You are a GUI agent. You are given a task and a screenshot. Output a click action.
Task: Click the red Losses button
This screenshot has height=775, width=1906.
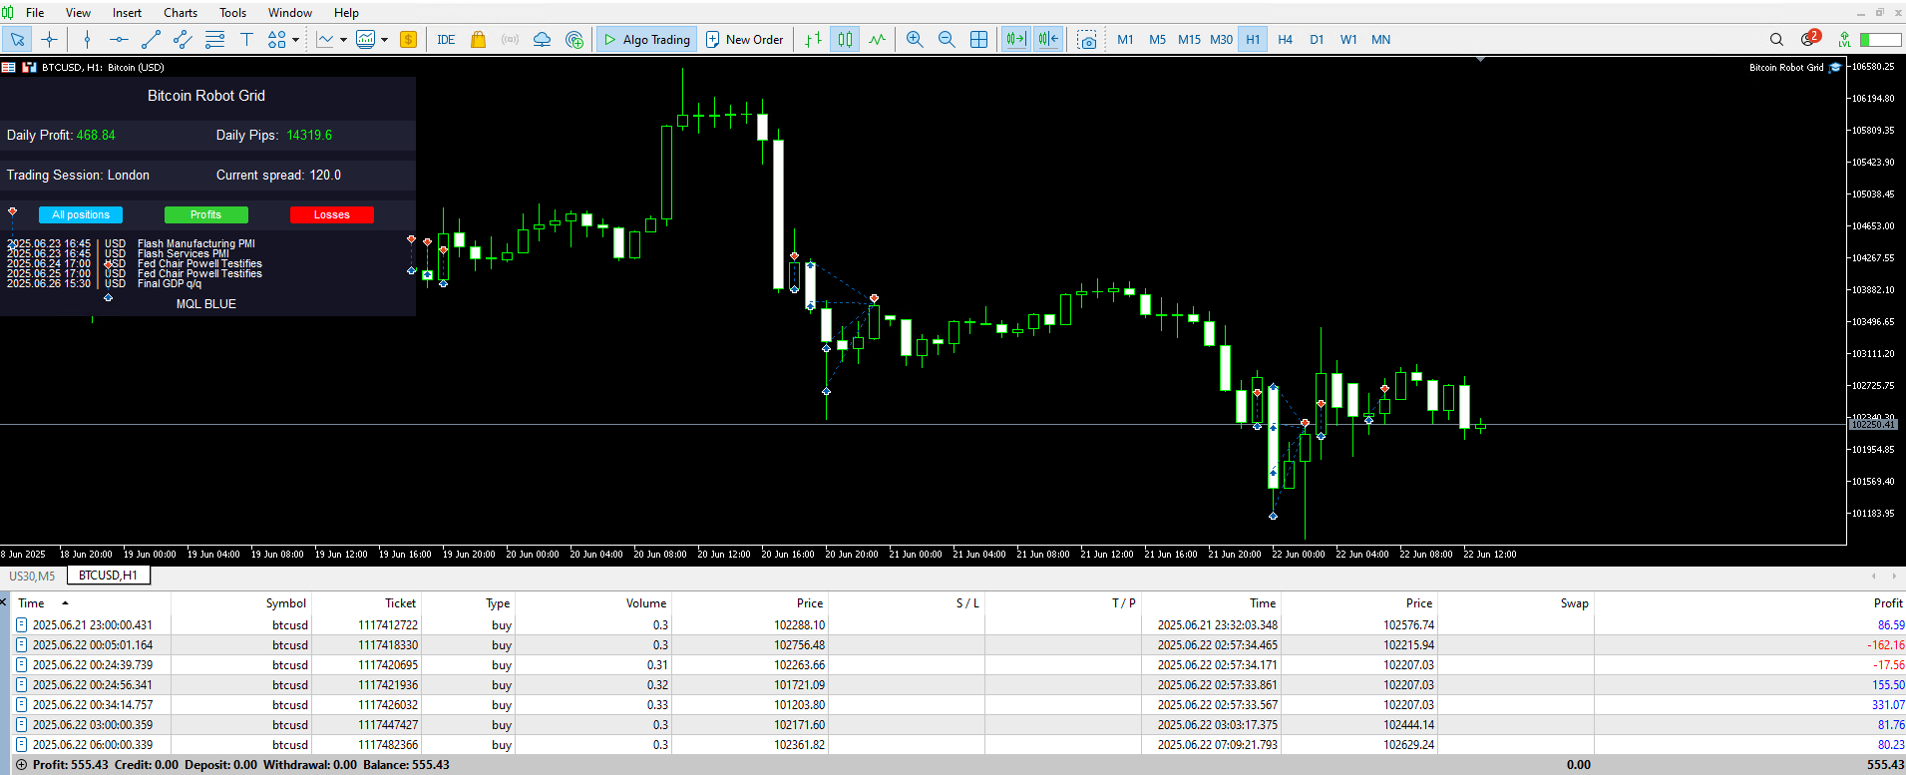(332, 214)
